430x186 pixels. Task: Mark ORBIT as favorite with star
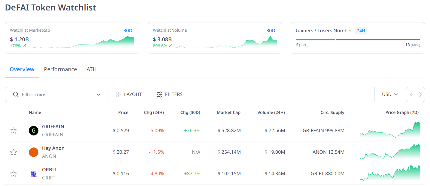click(14, 174)
